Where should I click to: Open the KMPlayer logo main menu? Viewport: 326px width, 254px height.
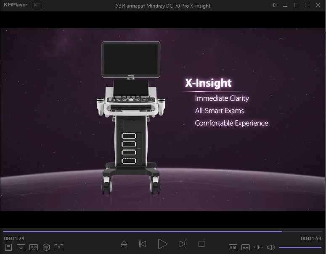(x=16, y=5)
